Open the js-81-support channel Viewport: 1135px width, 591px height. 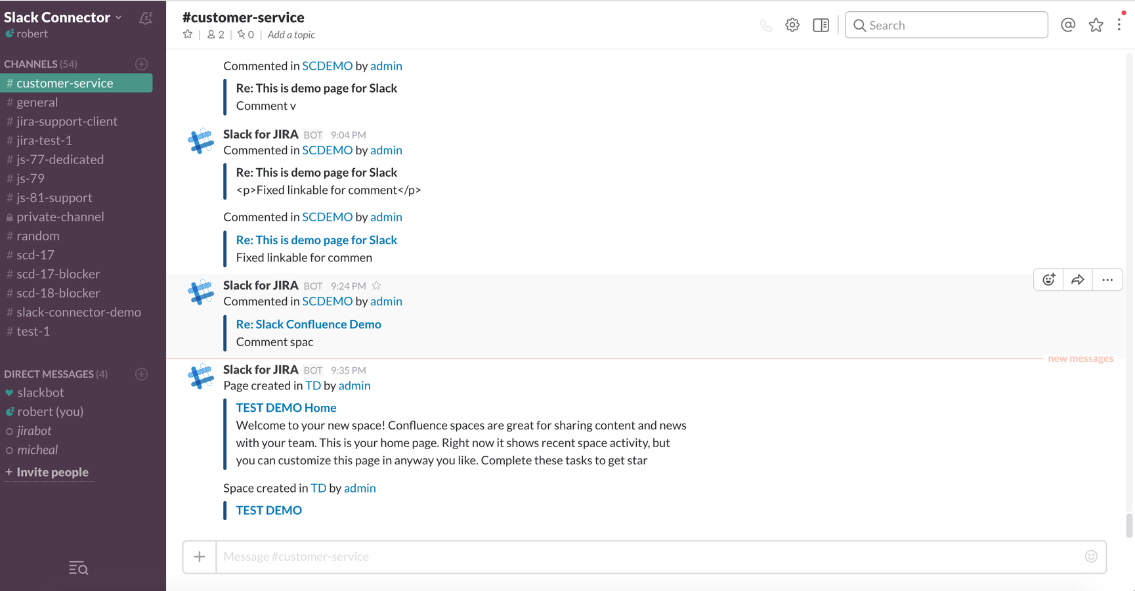click(76, 197)
